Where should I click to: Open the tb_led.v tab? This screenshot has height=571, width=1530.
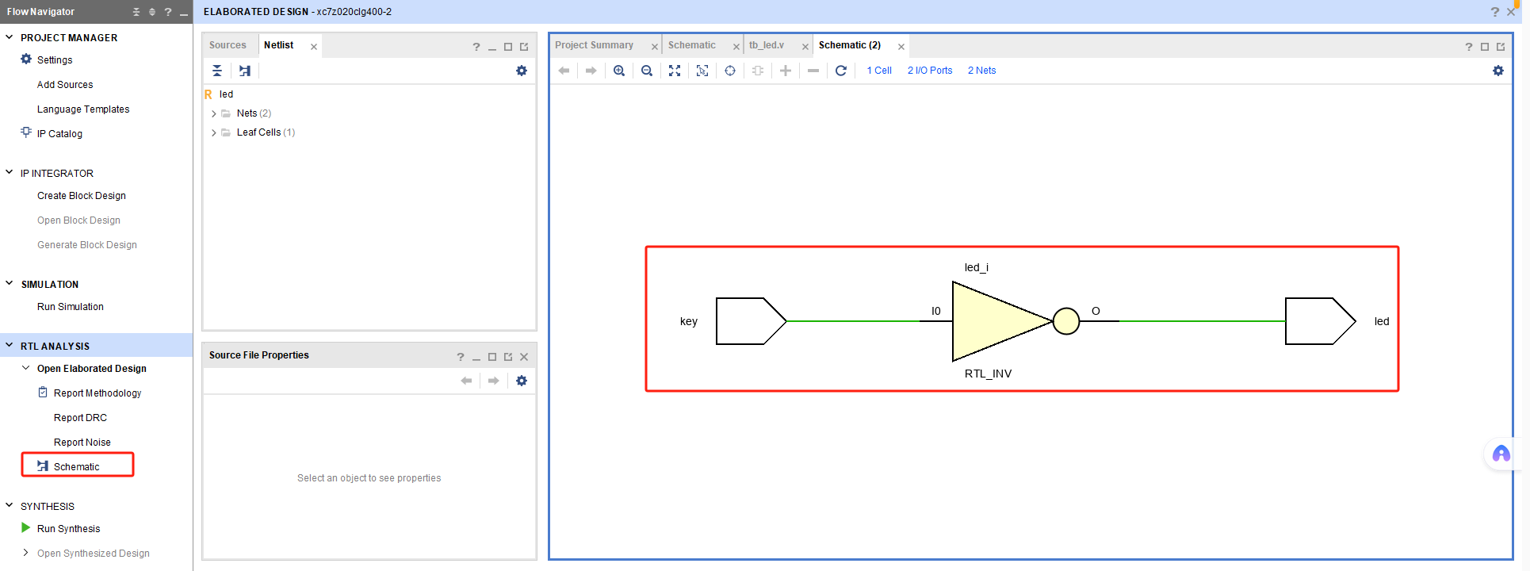coord(766,45)
